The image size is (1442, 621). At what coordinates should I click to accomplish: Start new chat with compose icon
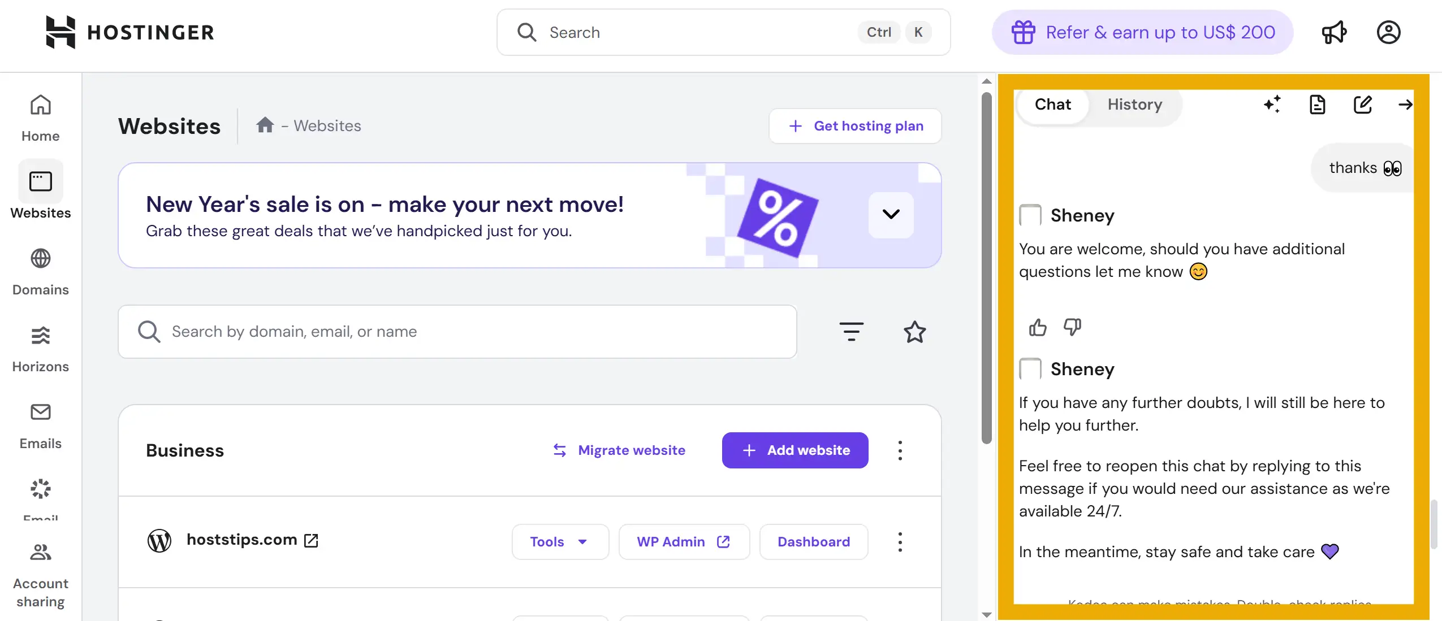point(1362,105)
